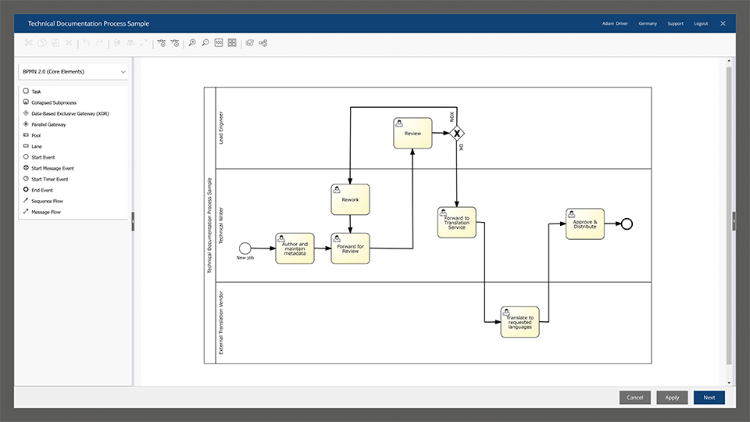This screenshot has width=750, height=422.
Task: Click the zoom out magnifier icon
Action: point(205,43)
